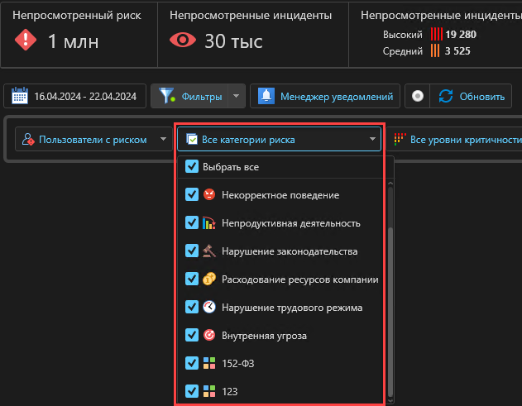Image resolution: width=522 pixels, height=406 pixels.
Task: Click the coins icon for Расходование ресурсов компании
Action: [x=209, y=279]
